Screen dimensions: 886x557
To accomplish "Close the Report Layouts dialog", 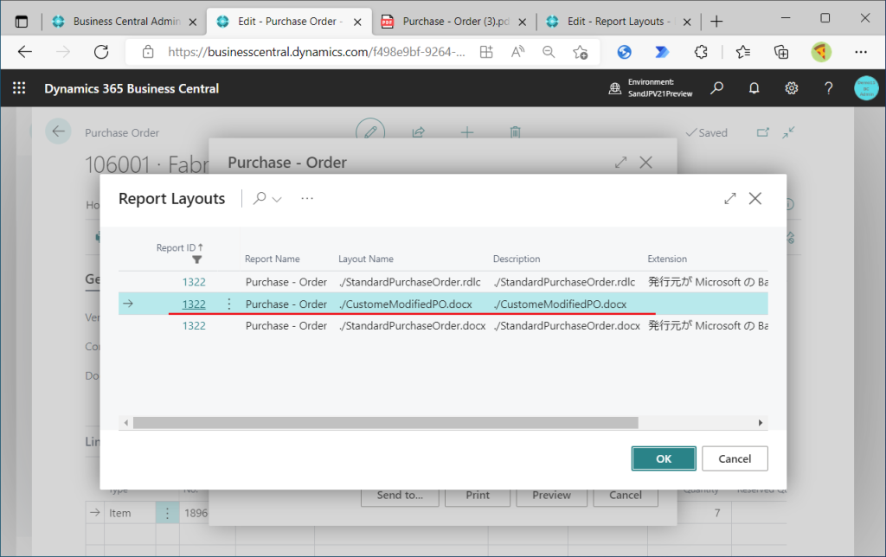I will pyautogui.click(x=754, y=198).
